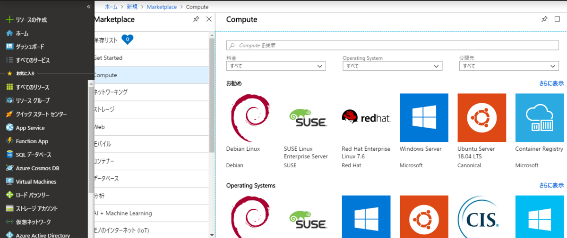Screen dimensions: 567x238
Task: Close the Marketplace blade
Action: (x=209, y=19)
